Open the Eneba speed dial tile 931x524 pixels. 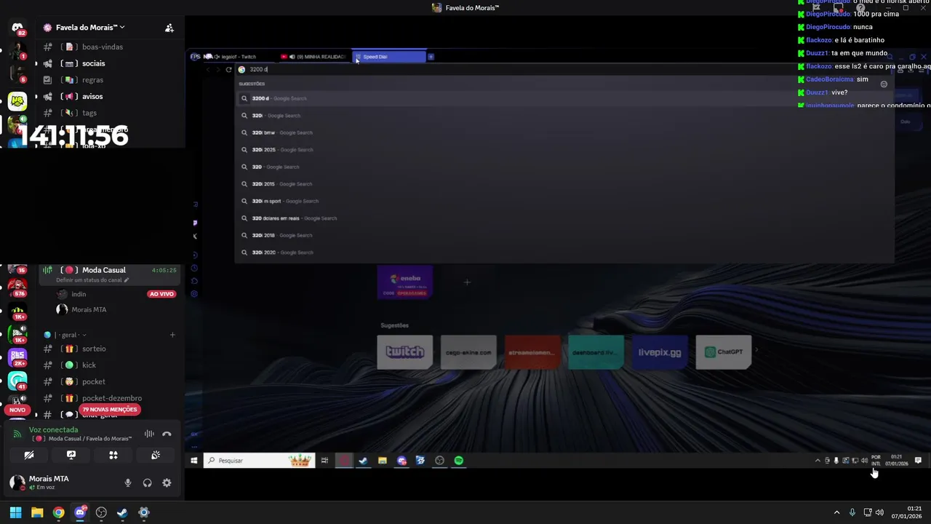click(404, 282)
